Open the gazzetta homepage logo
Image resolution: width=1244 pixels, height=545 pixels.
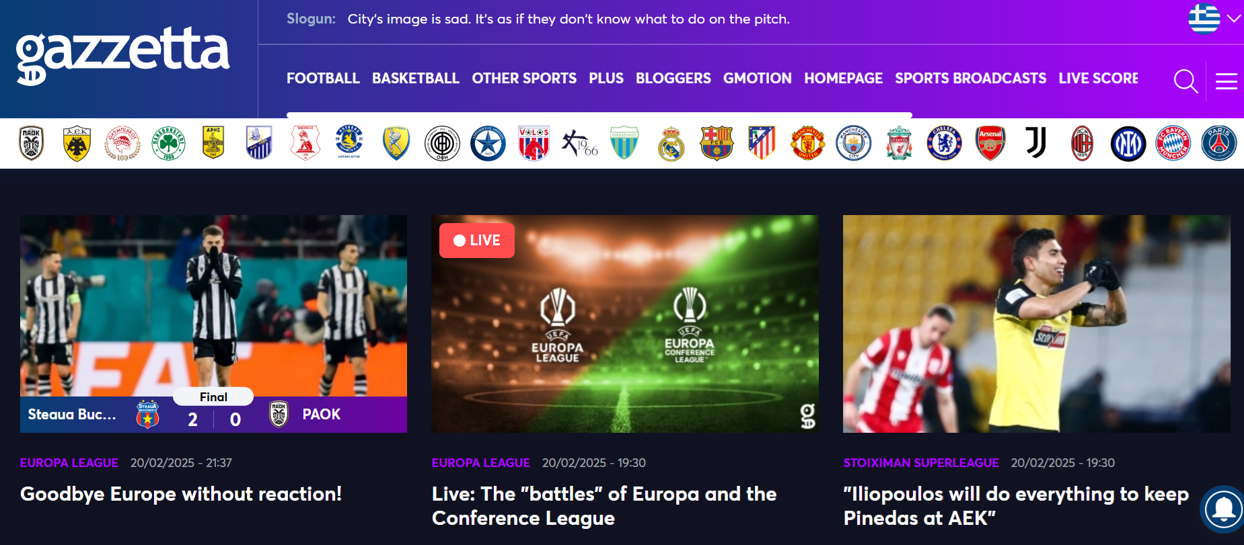pyautogui.click(x=122, y=56)
